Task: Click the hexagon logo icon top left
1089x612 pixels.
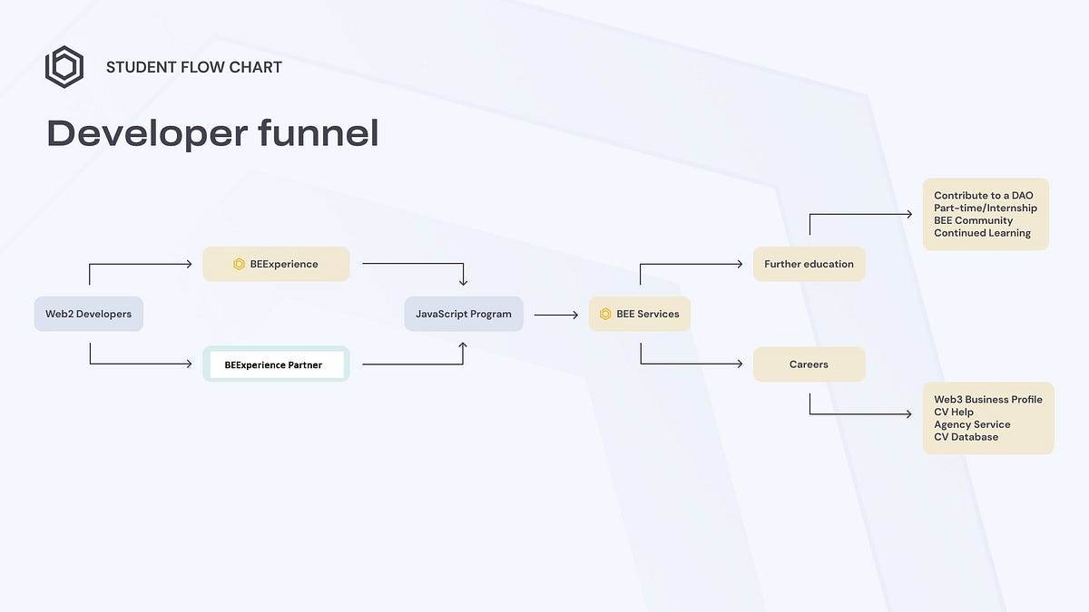Action: coord(64,66)
